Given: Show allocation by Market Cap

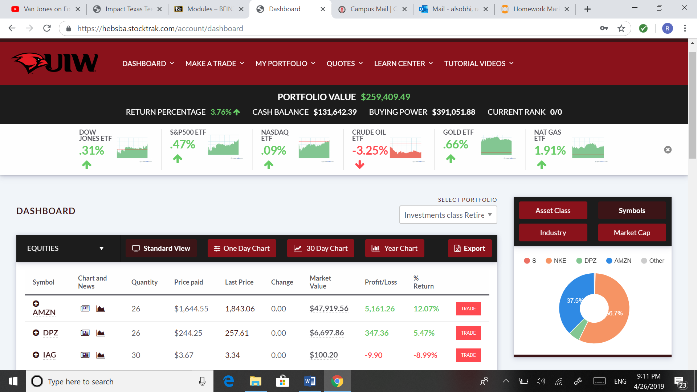Looking at the screenshot, I should tap(632, 233).
